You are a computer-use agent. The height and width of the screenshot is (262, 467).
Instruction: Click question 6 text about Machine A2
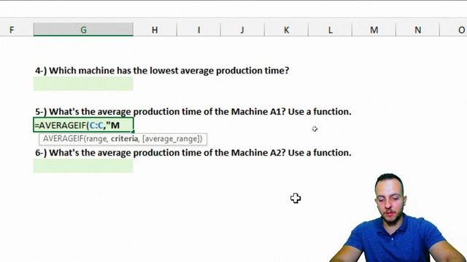click(x=193, y=153)
